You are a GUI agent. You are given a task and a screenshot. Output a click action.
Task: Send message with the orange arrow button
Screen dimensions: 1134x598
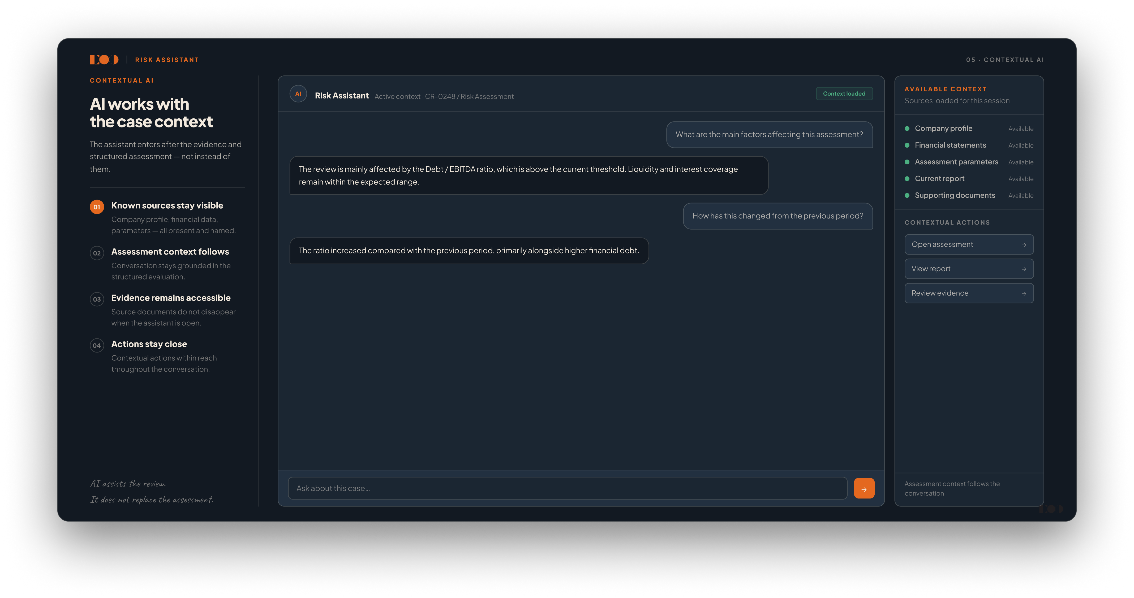click(x=864, y=488)
